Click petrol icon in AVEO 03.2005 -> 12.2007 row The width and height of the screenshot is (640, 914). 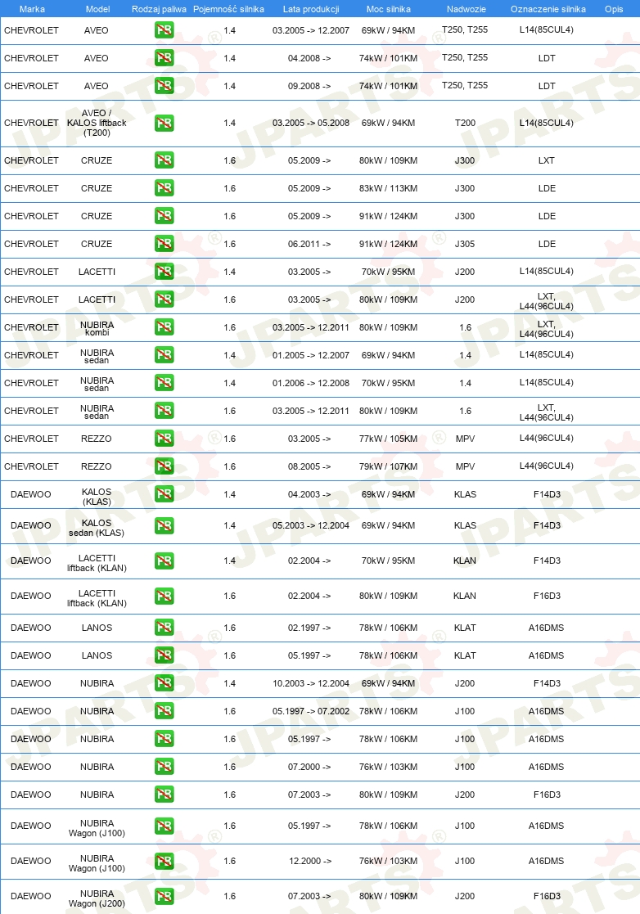click(x=165, y=29)
